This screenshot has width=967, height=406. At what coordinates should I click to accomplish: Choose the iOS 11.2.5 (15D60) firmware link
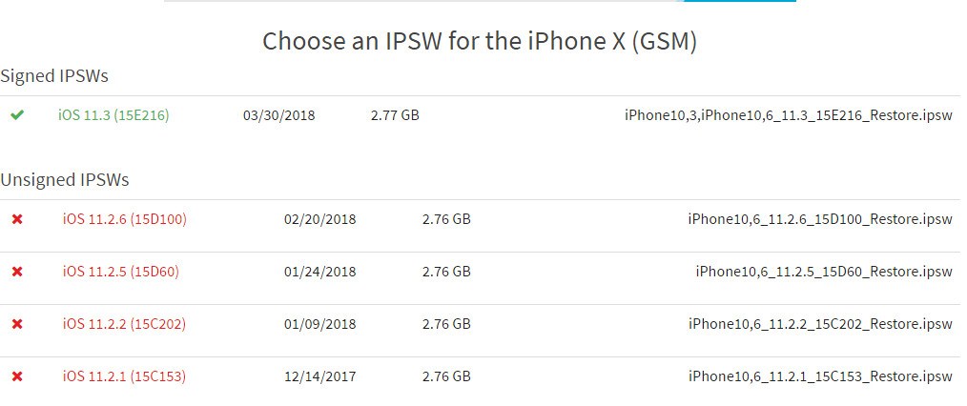click(120, 272)
